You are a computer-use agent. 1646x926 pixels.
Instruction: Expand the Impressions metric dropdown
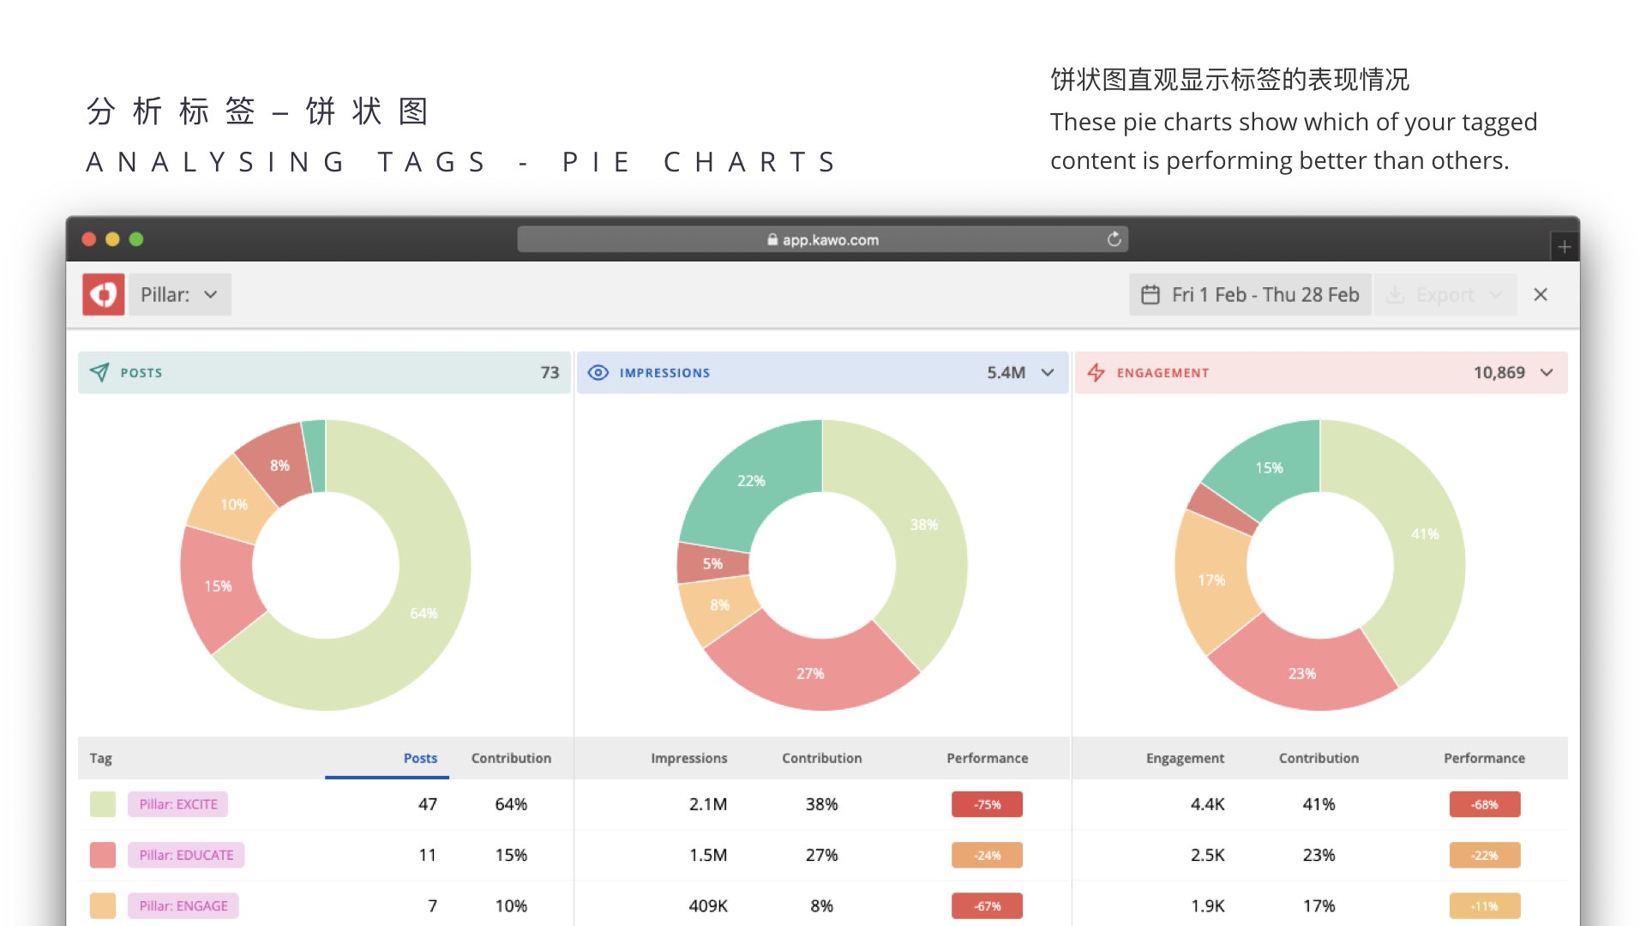1047,373
